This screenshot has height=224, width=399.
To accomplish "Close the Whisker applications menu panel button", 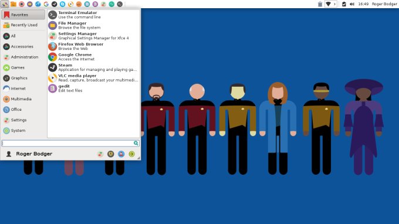I will (5, 4).
